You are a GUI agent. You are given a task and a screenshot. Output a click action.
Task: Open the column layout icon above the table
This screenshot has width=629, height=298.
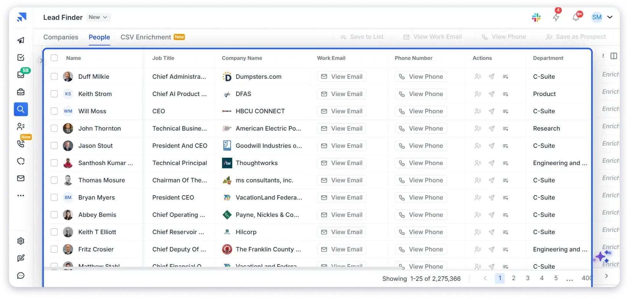click(x=614, y=56)
